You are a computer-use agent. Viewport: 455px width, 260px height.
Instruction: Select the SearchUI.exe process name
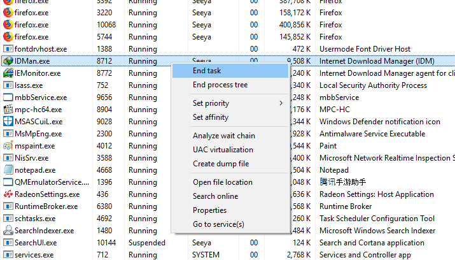pos(36,243)
